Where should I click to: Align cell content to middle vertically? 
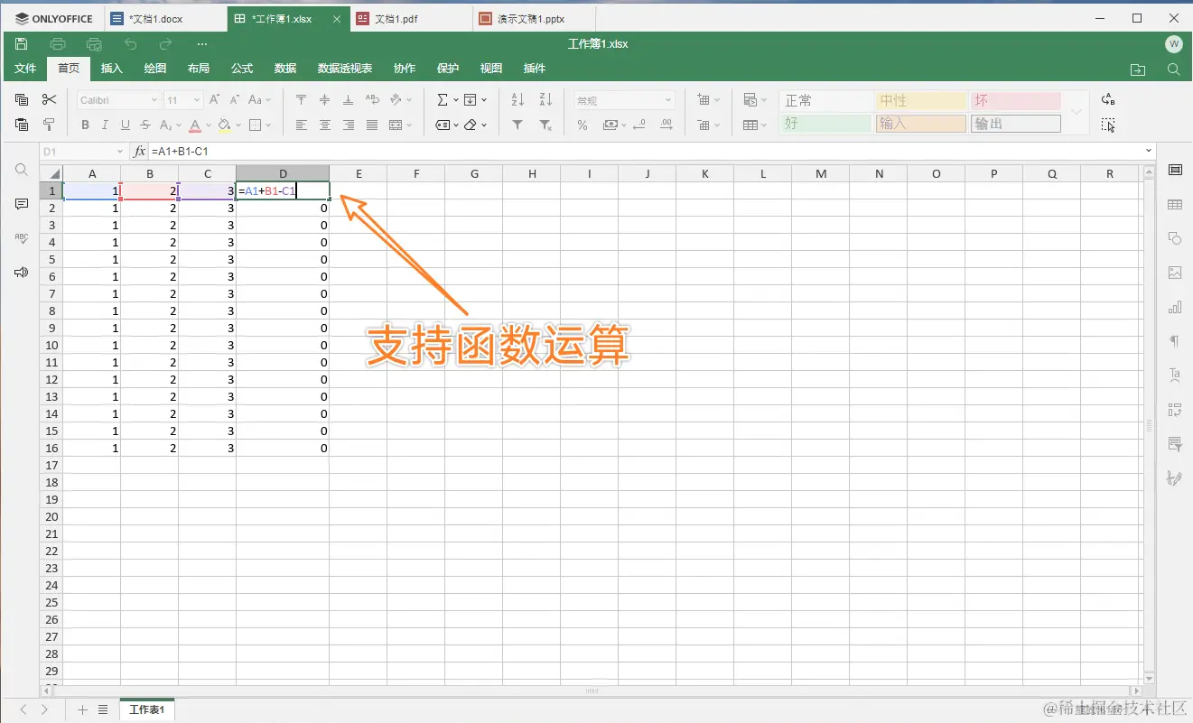(x=325, y=99)
